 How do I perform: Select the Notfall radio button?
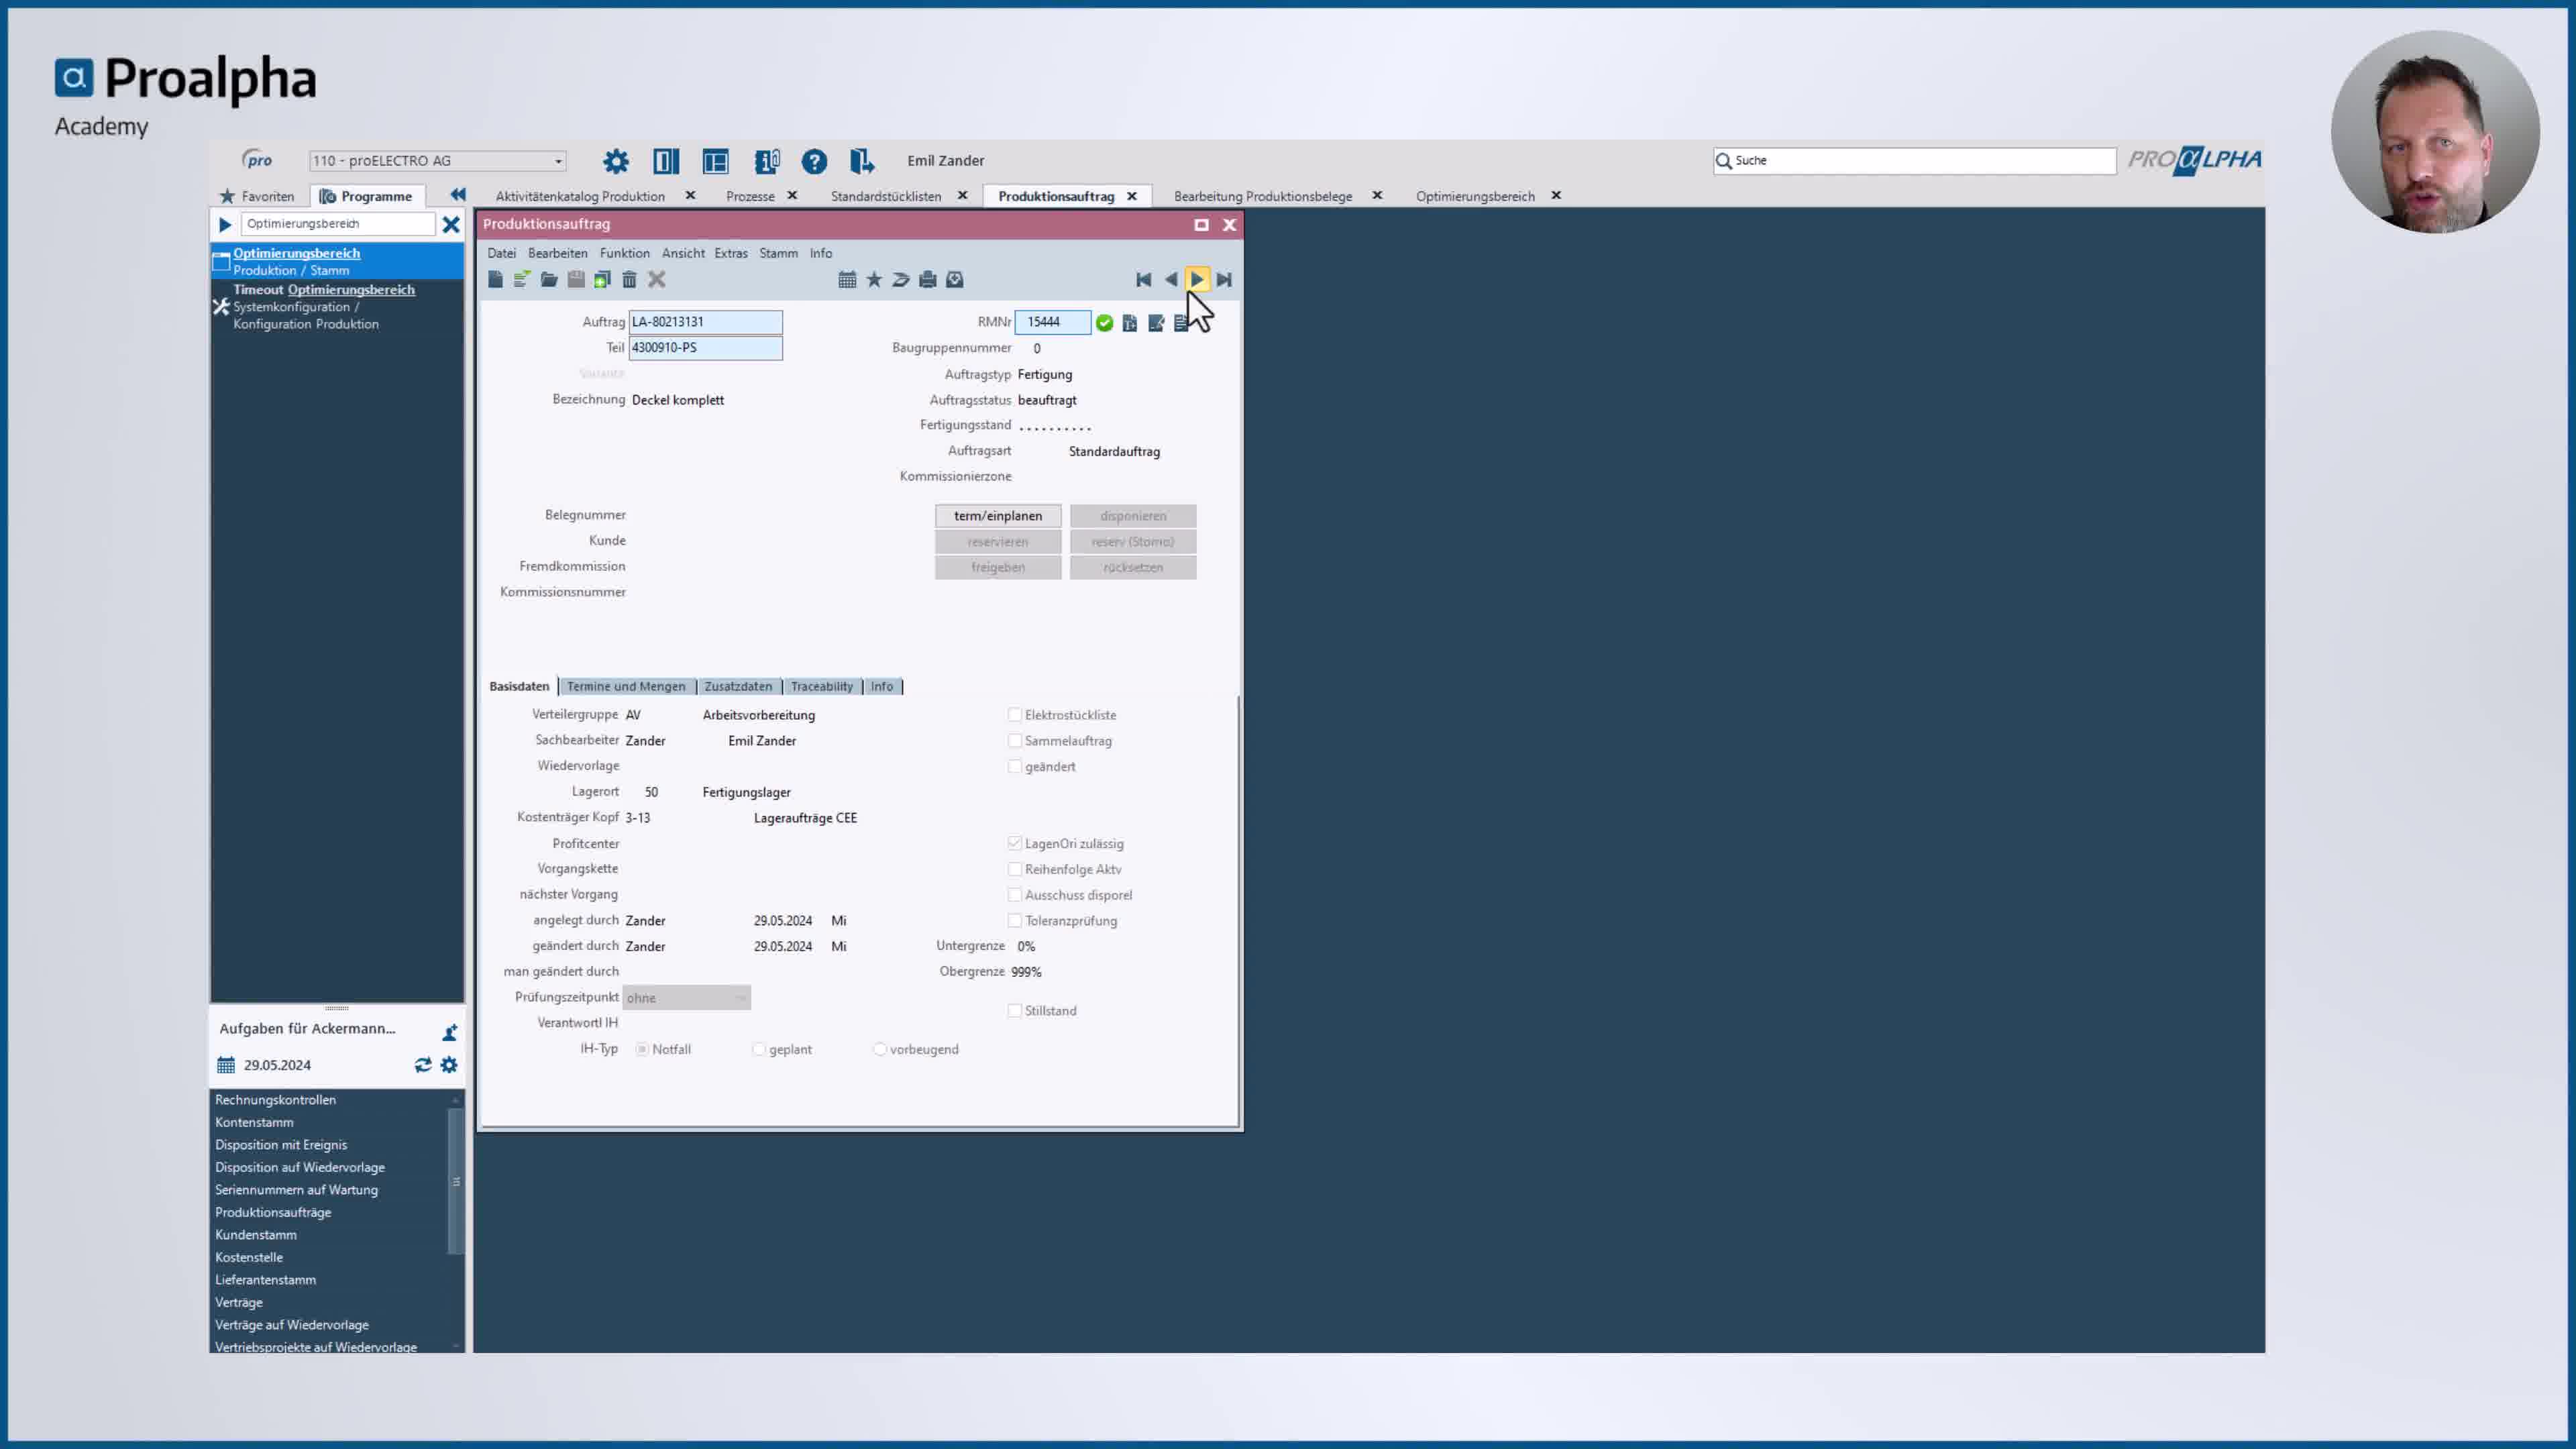coord(642,1049)
